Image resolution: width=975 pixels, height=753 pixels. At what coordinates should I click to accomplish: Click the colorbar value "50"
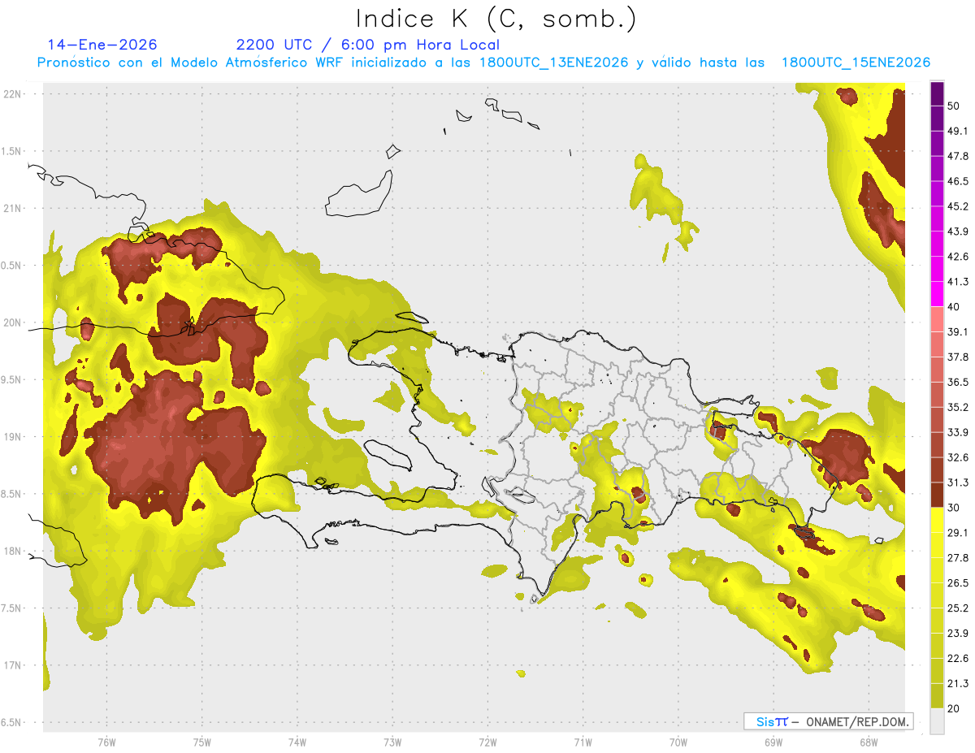953,106
